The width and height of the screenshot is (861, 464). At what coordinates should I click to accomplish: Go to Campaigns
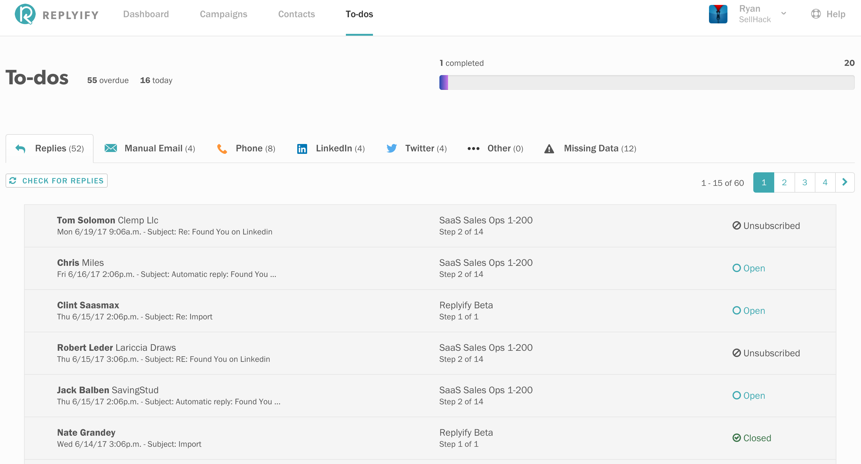coord(223,14)
